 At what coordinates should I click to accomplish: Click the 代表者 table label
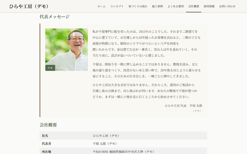point(47,144)
